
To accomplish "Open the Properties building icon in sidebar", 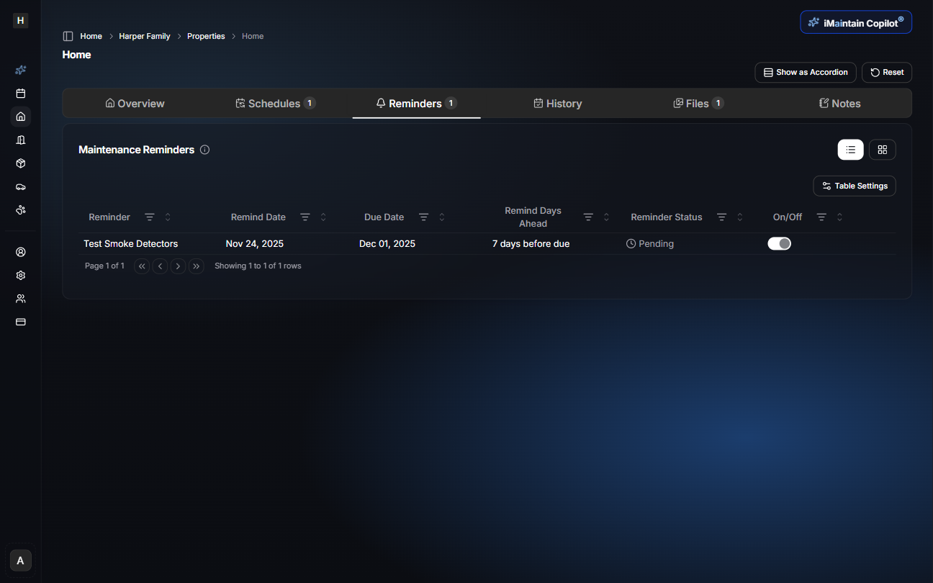I will coord(20,140).
